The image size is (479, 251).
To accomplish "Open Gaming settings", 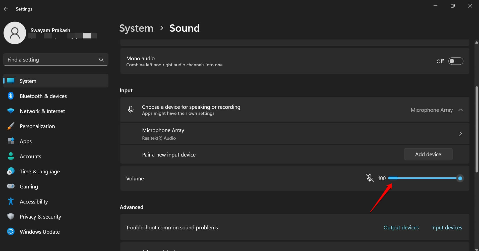I will (29, 186).
